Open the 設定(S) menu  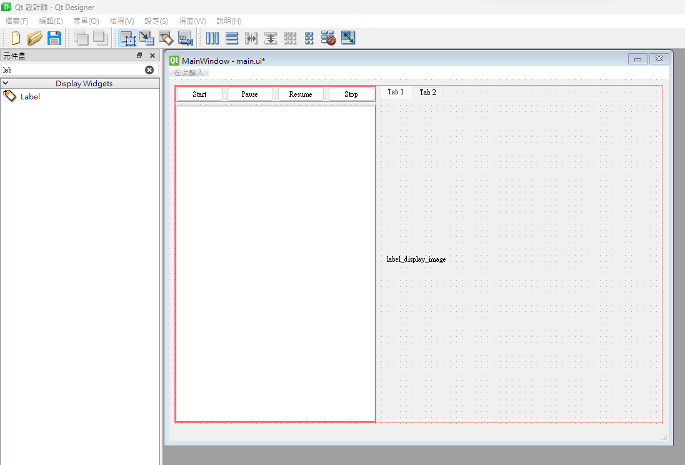pyautogui.click(x=156, y=21)
